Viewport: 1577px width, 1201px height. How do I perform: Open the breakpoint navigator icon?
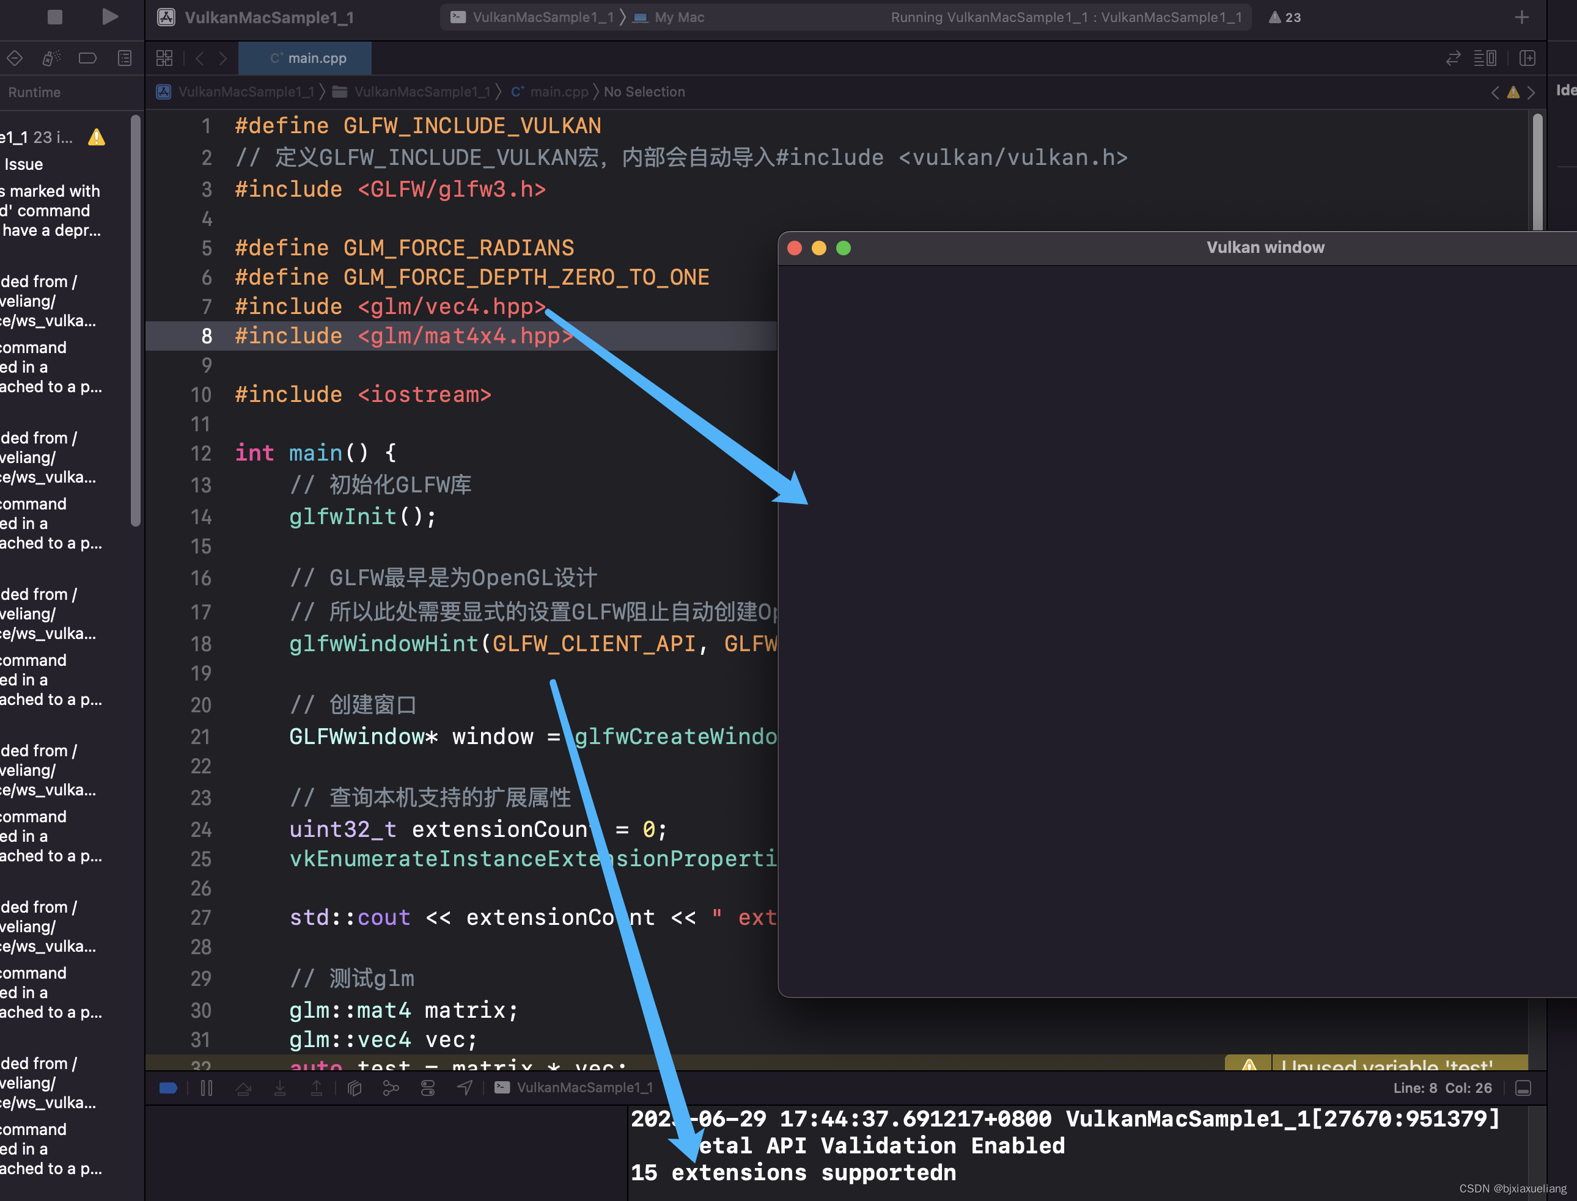coord(87,58)
